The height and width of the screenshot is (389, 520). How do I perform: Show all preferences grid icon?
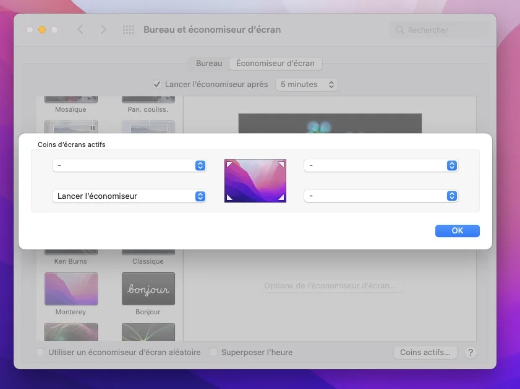[x=129, y=30]
